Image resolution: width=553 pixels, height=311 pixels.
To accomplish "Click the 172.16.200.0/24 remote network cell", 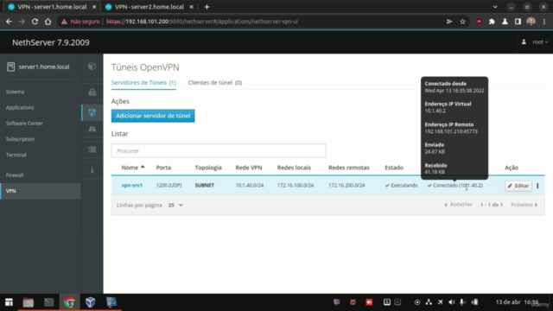I will pyautogui.click(x=346, y=185).
